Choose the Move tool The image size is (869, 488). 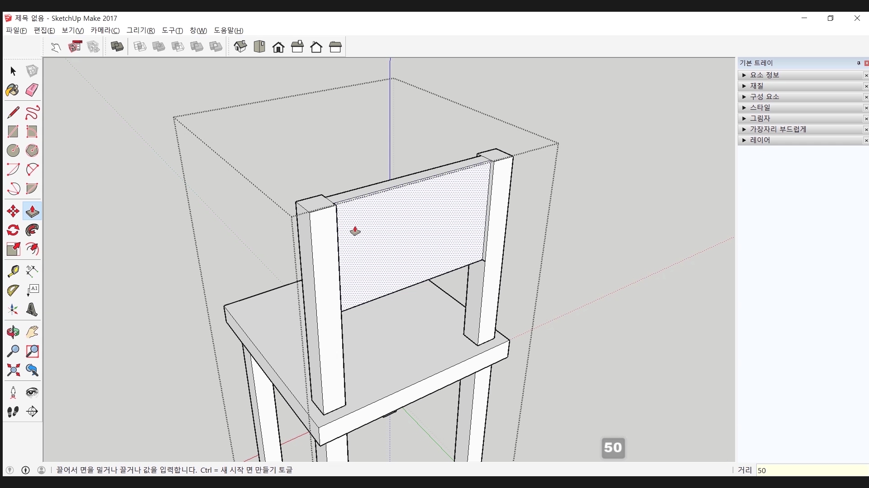(13, 211)
